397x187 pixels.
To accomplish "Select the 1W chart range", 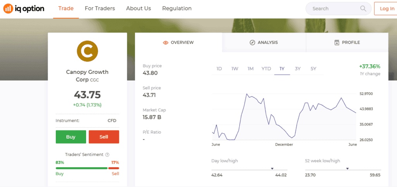I will [235, 69].
